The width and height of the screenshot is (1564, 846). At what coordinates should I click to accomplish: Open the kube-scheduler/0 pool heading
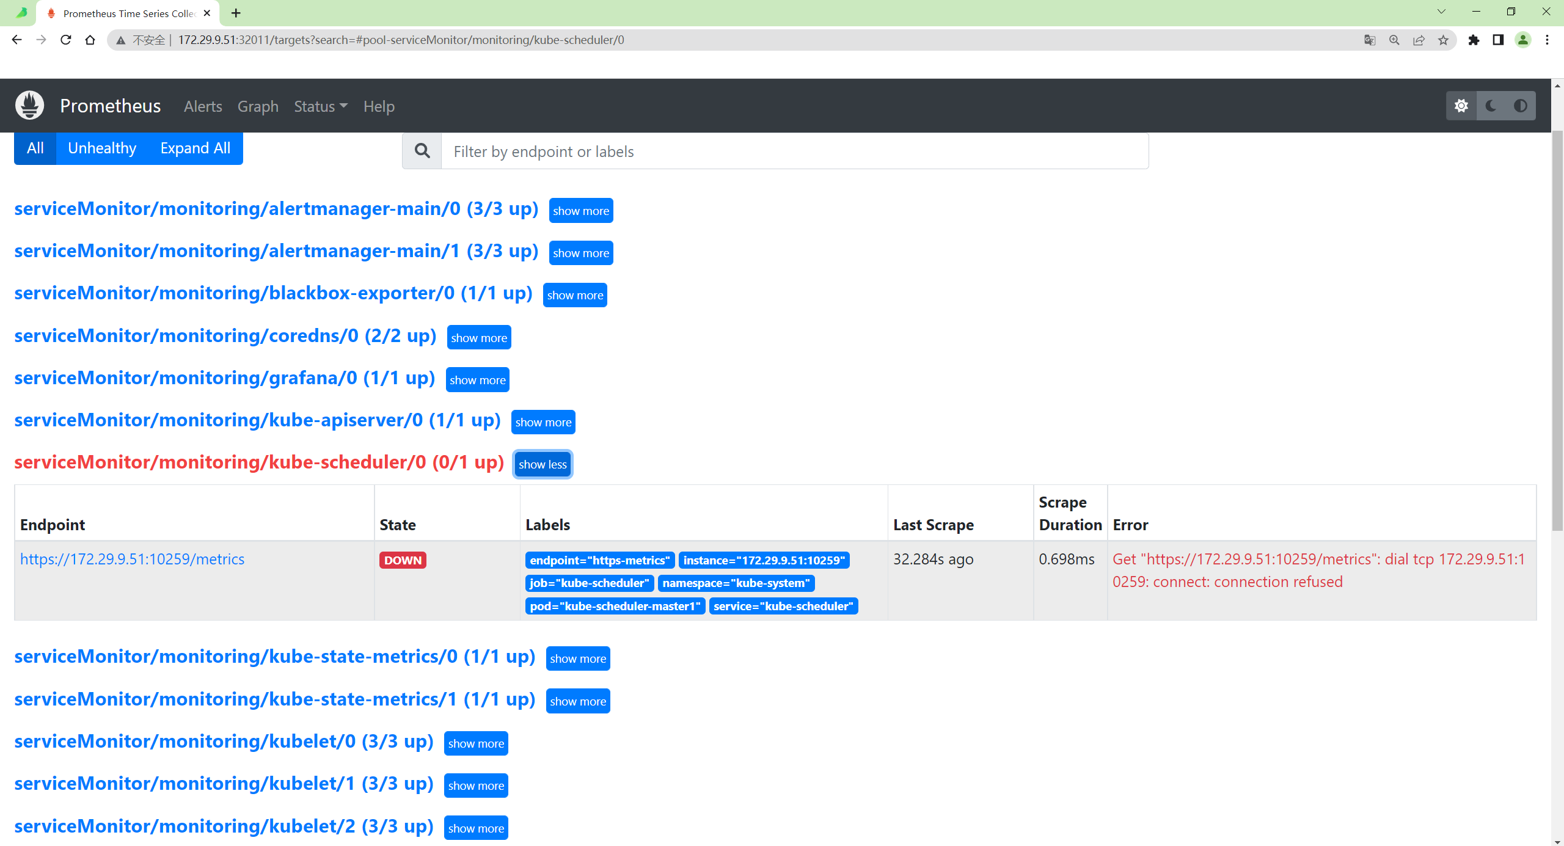point(259,462)
